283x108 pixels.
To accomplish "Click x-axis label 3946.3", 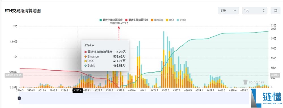I will pyautogui.click(x=20, y=90).
